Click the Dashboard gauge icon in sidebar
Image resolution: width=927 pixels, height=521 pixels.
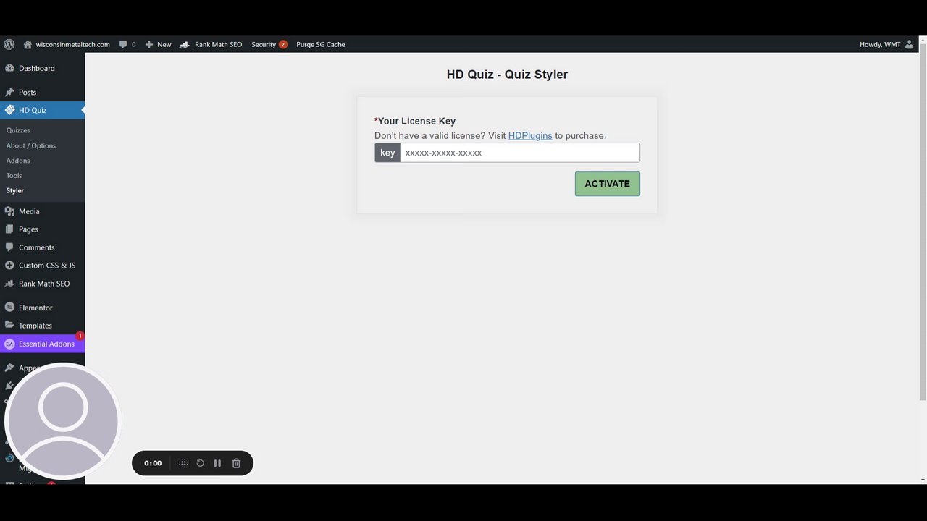point(9,68)
